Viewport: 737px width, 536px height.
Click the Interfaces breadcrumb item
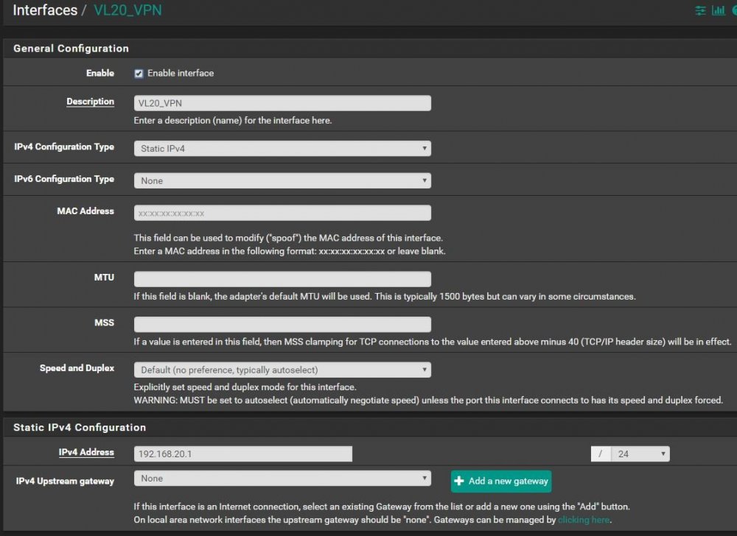[x=45, y=10]
